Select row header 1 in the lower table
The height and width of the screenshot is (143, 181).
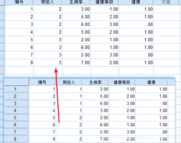(16, 89)
